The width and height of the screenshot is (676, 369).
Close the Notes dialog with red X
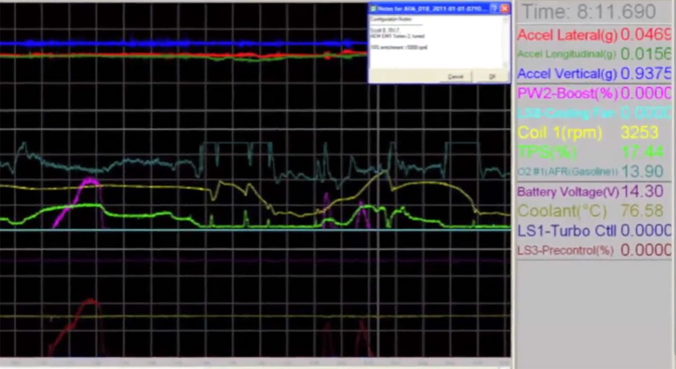[504, 8]
